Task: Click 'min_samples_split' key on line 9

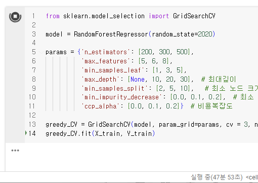Action: [114, 89]
